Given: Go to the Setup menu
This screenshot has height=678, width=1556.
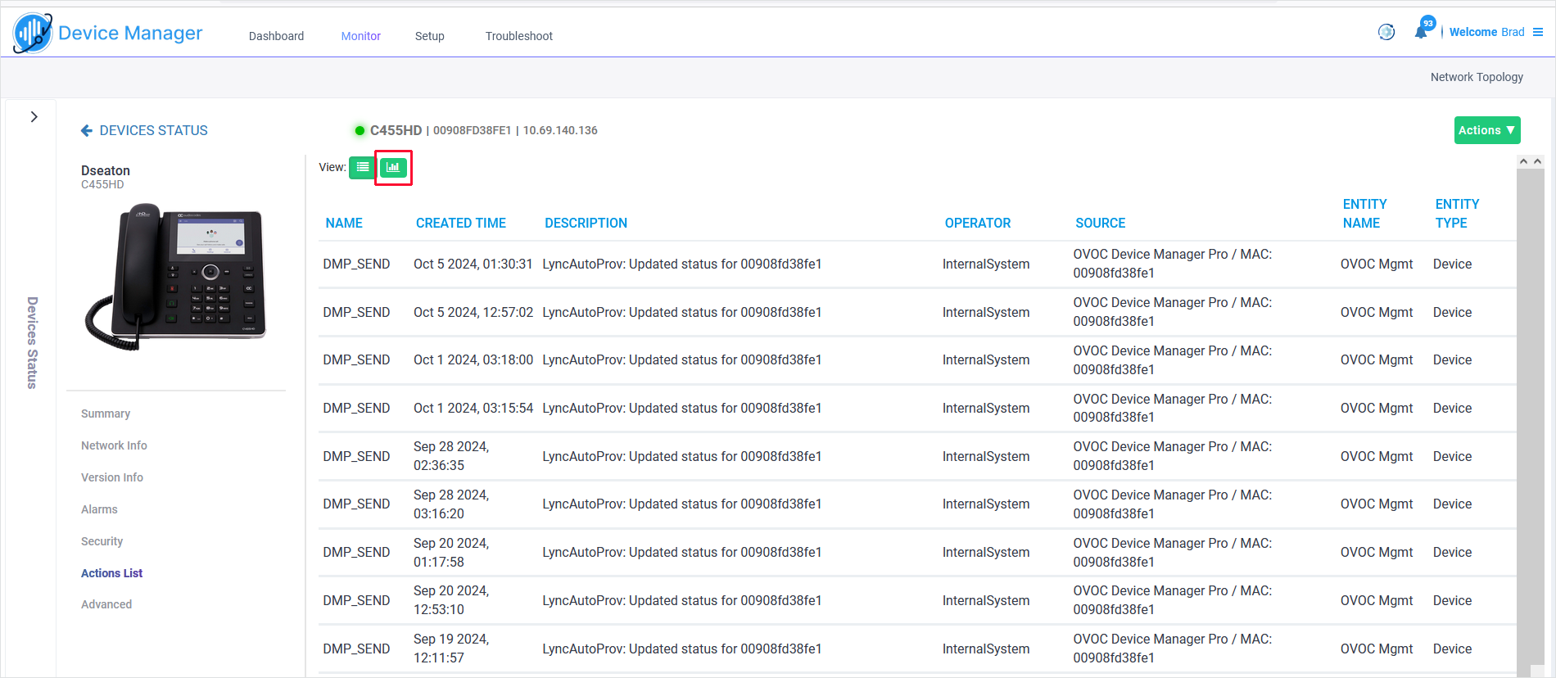Looking at the screenshot, I should (x=429, y=36).
